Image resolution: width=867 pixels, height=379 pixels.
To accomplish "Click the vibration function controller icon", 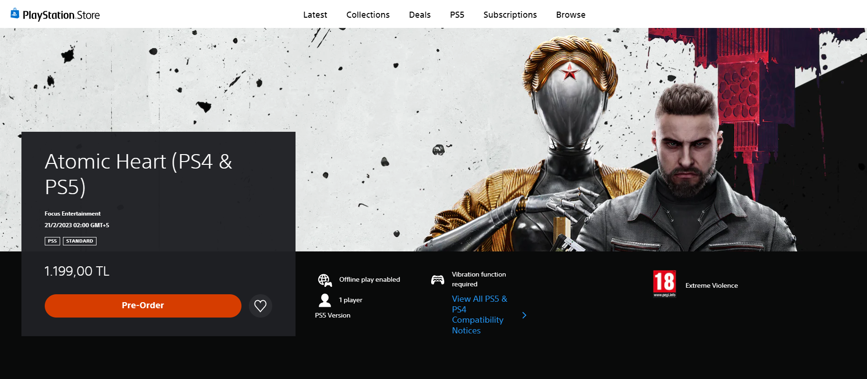I will coord(438,280).
